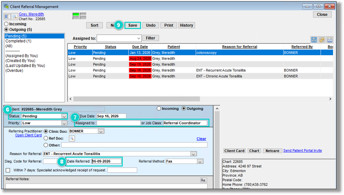Image resolution: width=344 pixels, height=195 pixels.
Task: Click the red Aug 24, 2026 due date cell
Action: click(x=140, y=59)
